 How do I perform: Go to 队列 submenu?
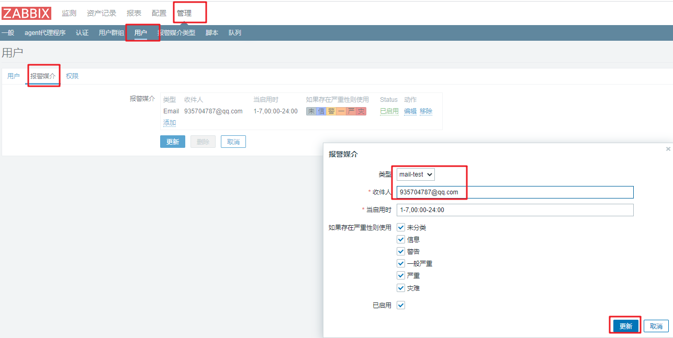point(235,33)
